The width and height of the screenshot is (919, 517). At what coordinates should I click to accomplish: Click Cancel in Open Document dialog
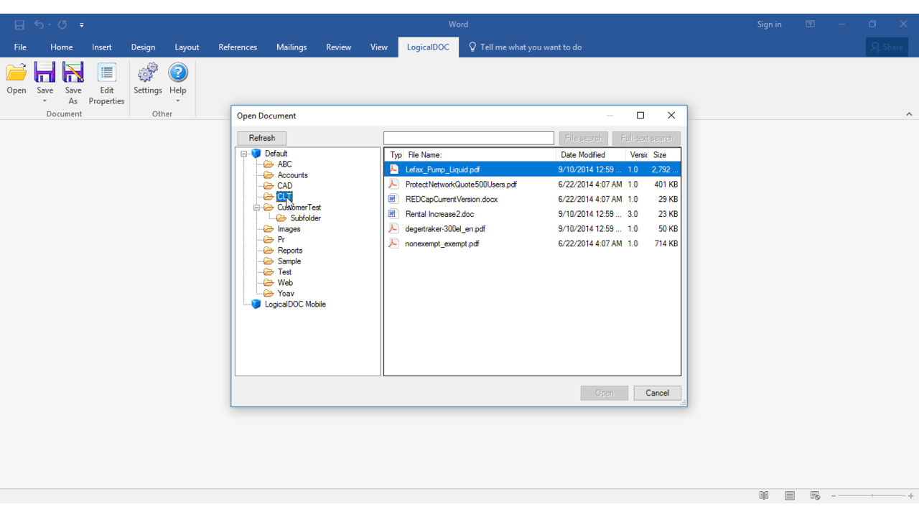(657, 393)
